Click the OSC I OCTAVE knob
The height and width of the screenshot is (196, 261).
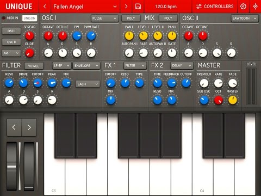(48, 36)
